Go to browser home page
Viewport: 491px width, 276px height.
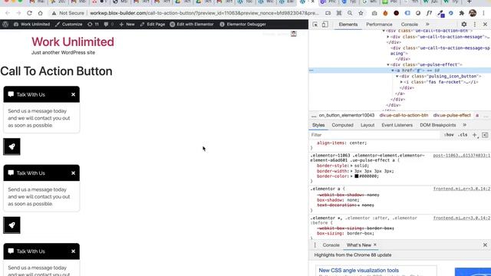click(x=41, y=13)
